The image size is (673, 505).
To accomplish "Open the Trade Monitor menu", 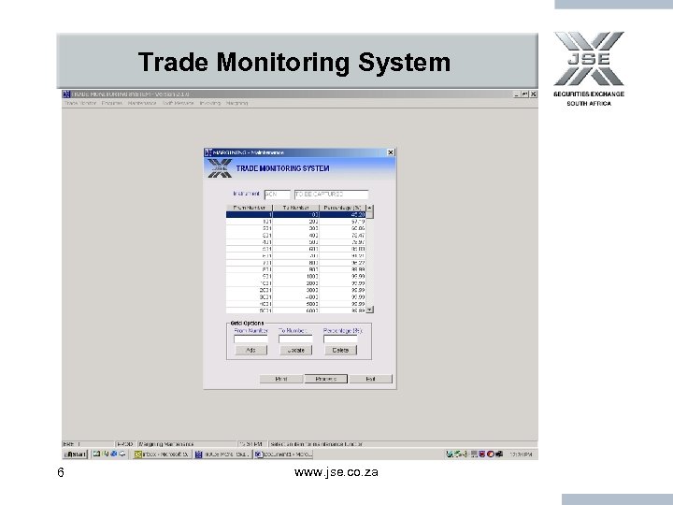I will tap(80, 104).
